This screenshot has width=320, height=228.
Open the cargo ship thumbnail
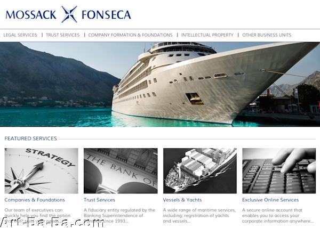click(x=200, y=171)
